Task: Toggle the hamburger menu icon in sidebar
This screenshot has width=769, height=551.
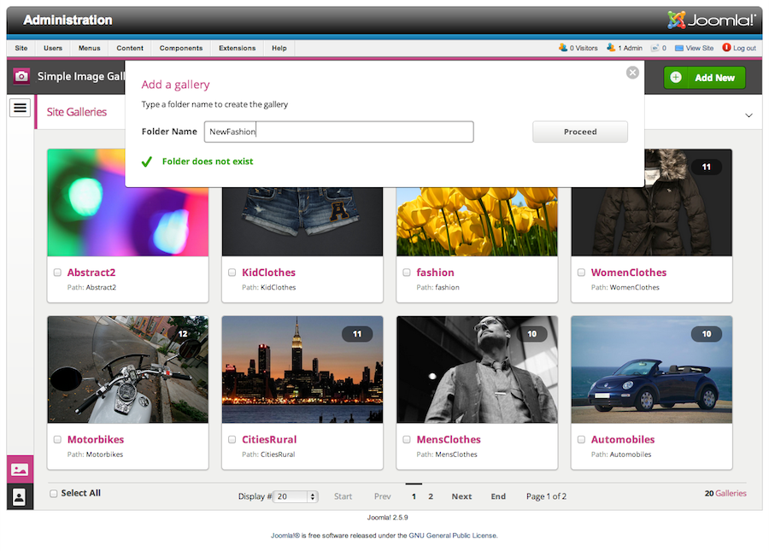Action: pos(21,108)
